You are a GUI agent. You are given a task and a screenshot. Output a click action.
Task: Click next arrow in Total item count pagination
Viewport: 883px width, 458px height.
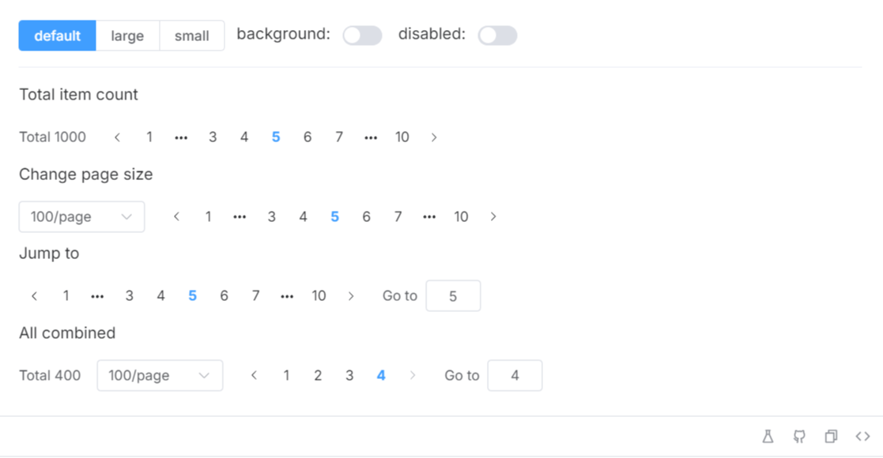click(x=434, y=137)
